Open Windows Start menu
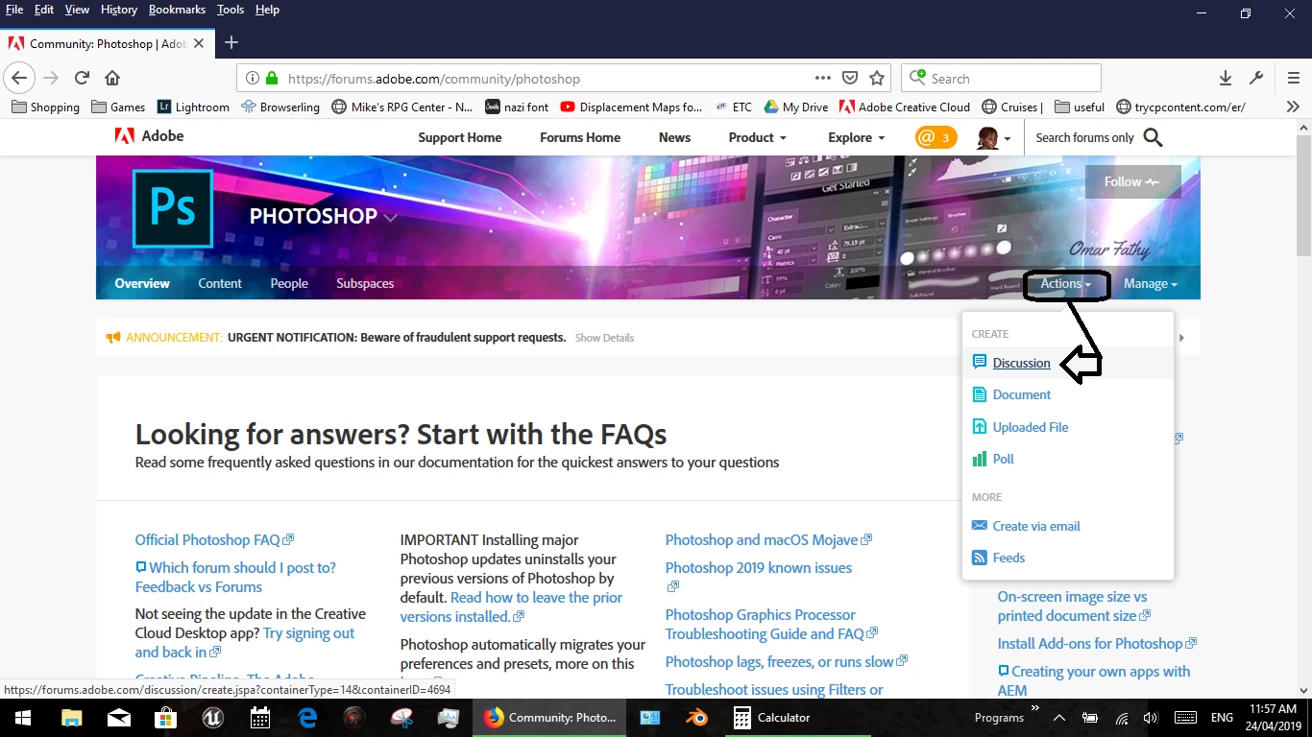Screen dimensions: 1312x737 (x=22, y=717)
